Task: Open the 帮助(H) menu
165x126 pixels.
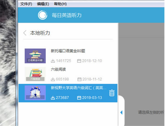Action: (x=60, y=4)
